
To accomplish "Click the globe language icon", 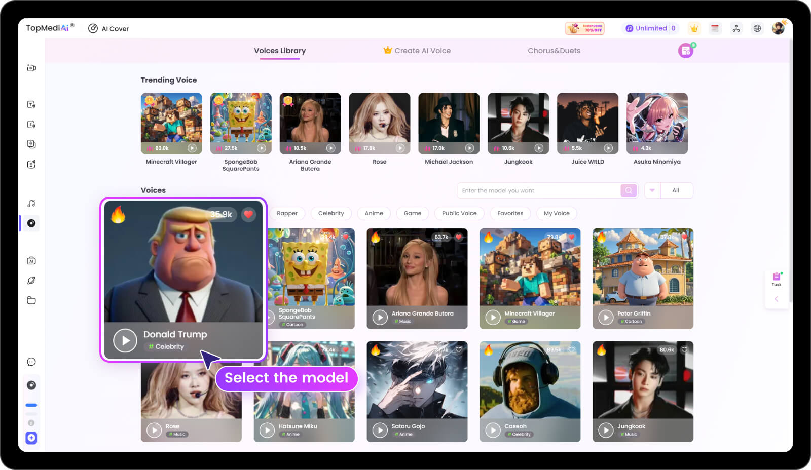I will (757, 28).
